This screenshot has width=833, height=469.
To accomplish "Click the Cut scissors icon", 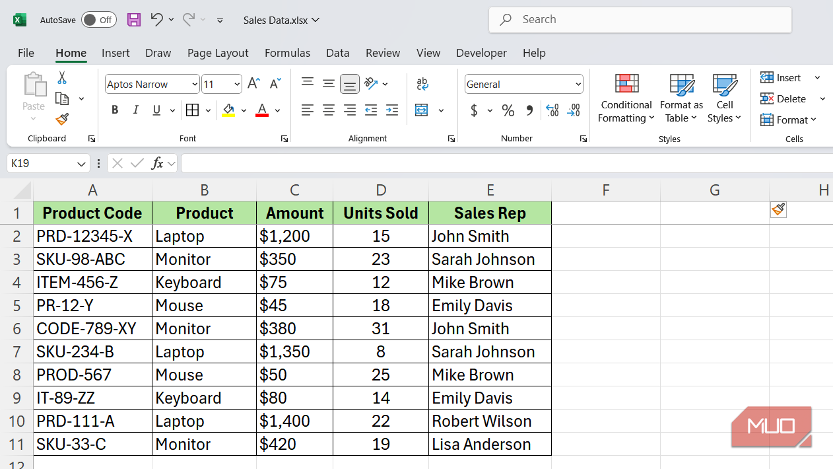I will coord(62,78).
